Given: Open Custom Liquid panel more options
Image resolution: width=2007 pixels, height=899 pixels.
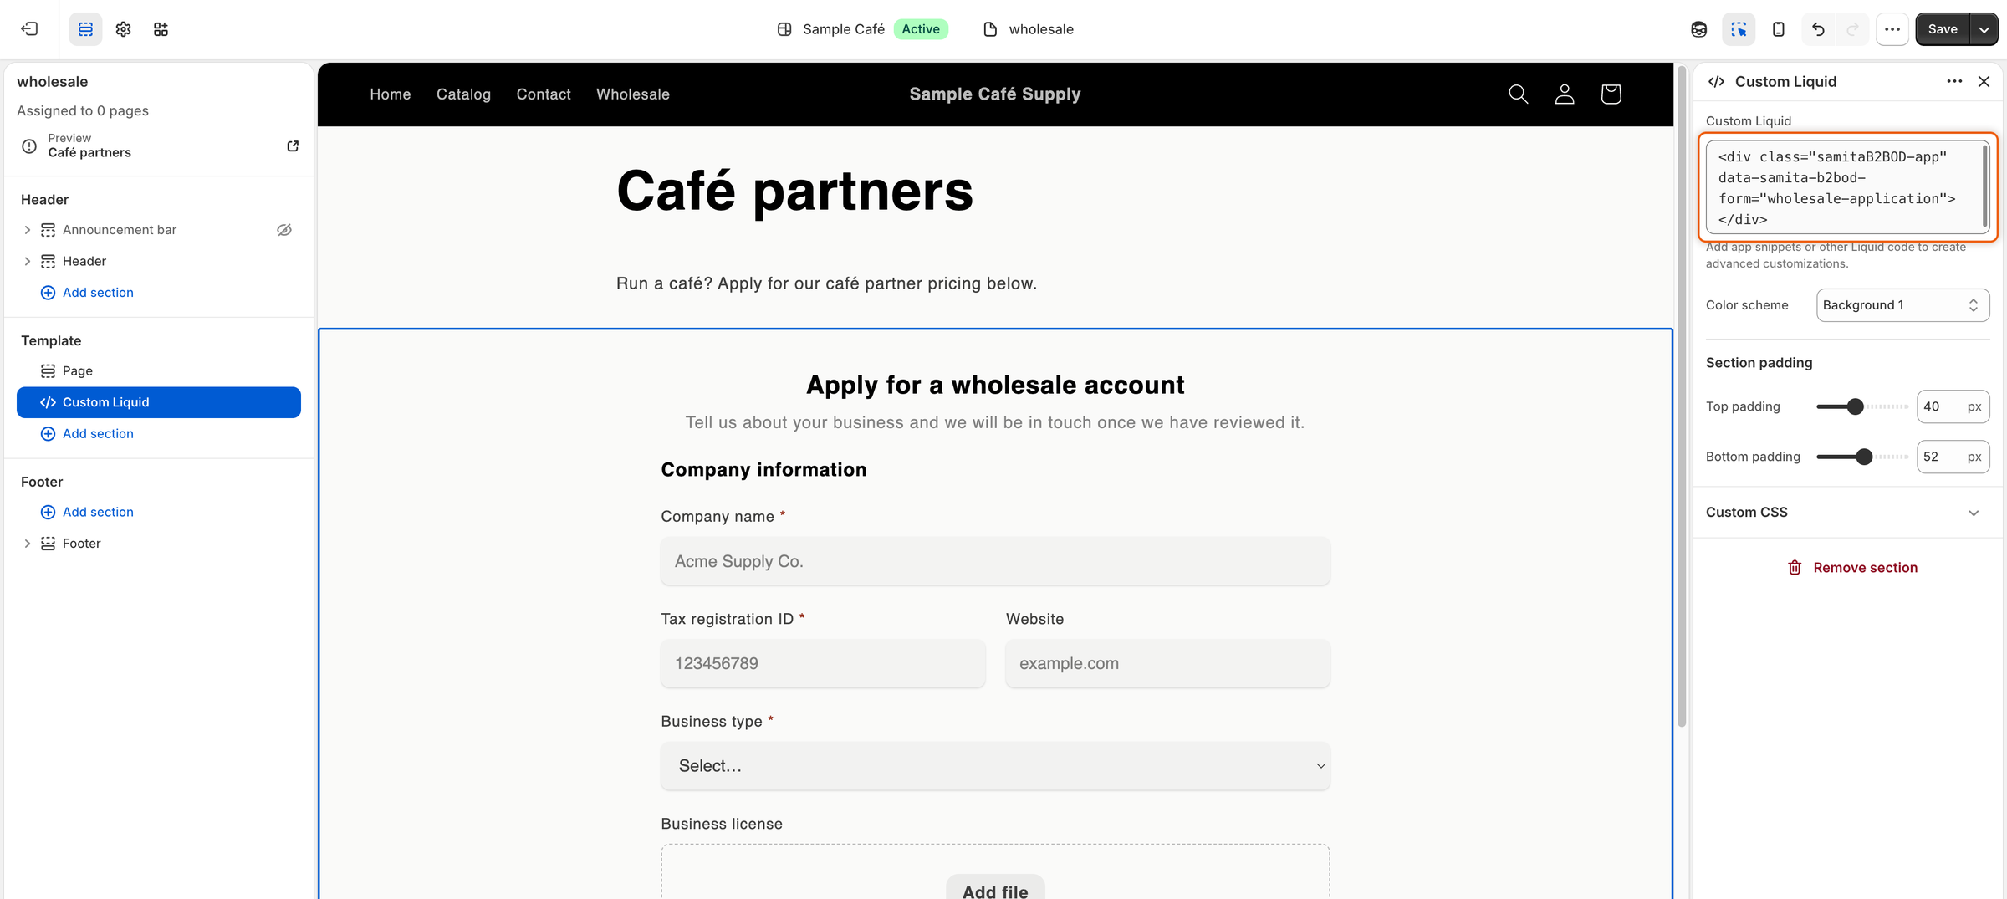Looking at the screenshot, I should click(1954, 81).
